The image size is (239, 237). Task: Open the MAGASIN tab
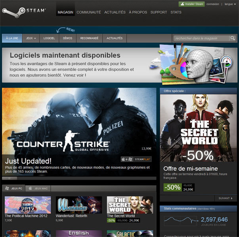pos(65,12)
